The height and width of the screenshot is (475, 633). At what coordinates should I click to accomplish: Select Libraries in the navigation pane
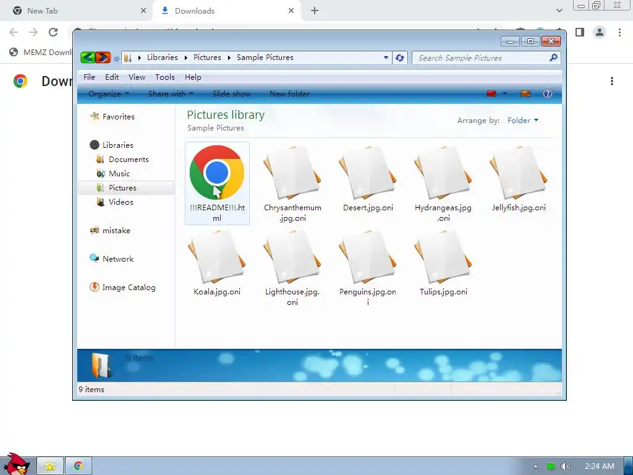coord(117,145)
